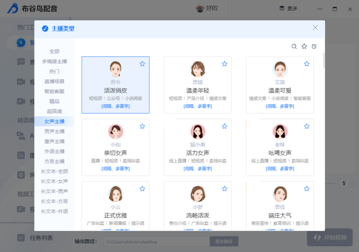This screenshot has width=359, height=252.
Task: Favorite the 思琪 温柔年轻 voice star
Action: 224,63
